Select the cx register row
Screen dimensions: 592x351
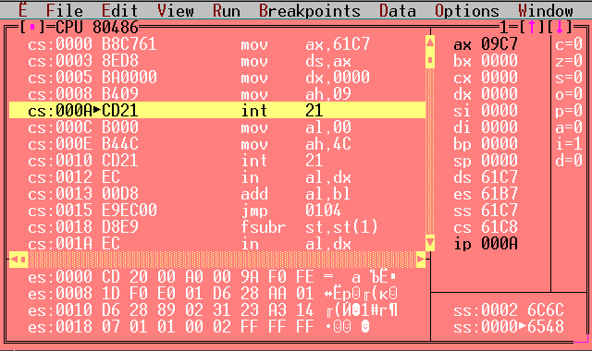[x=486, y=78]
